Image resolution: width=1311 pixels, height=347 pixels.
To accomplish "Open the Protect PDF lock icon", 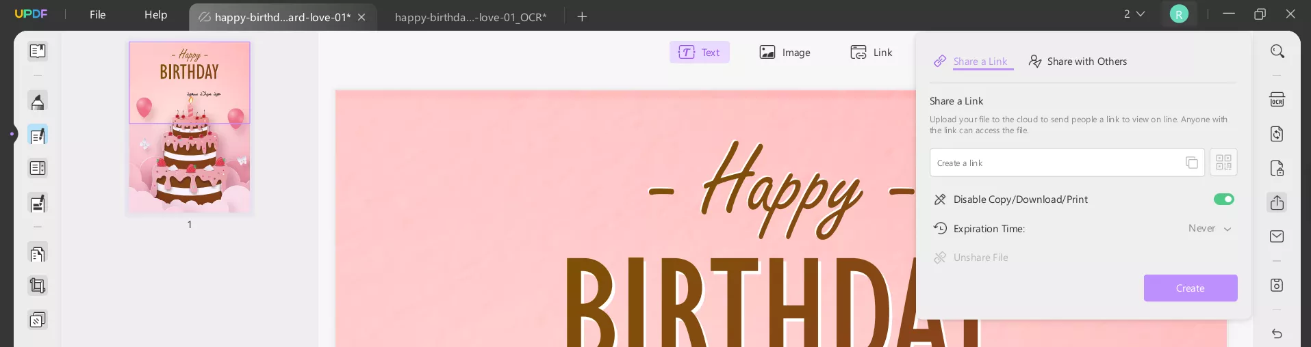I will [x=1277, y=168].
